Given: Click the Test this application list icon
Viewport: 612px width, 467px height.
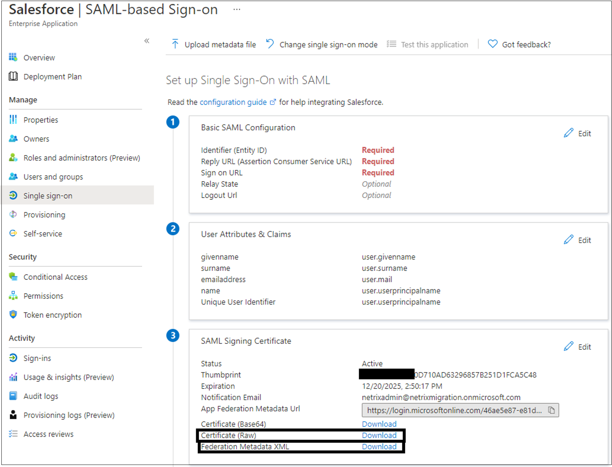Looking at the screenshot, I should (x=391, y=44).
